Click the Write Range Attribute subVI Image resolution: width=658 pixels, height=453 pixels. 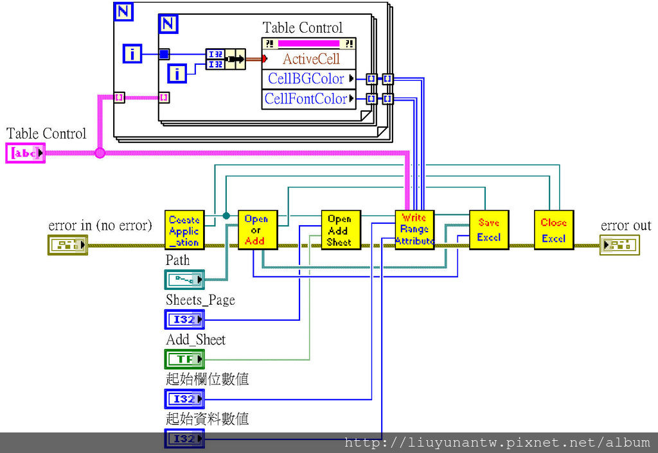[414, 230]
